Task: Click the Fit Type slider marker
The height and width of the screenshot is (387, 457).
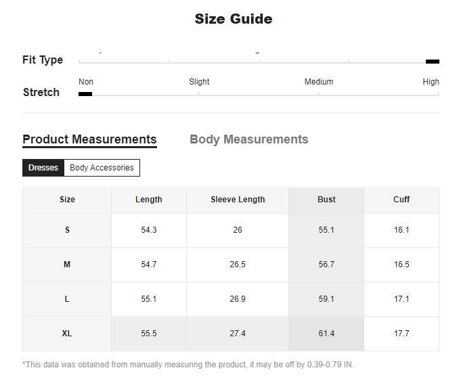Action: (432, 62)
